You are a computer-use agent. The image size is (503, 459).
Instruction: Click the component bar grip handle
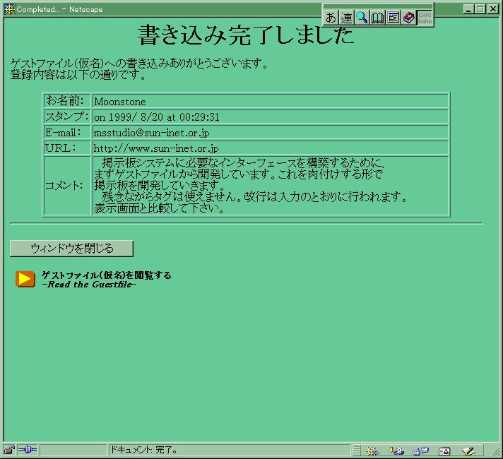(x=356, y=451)
